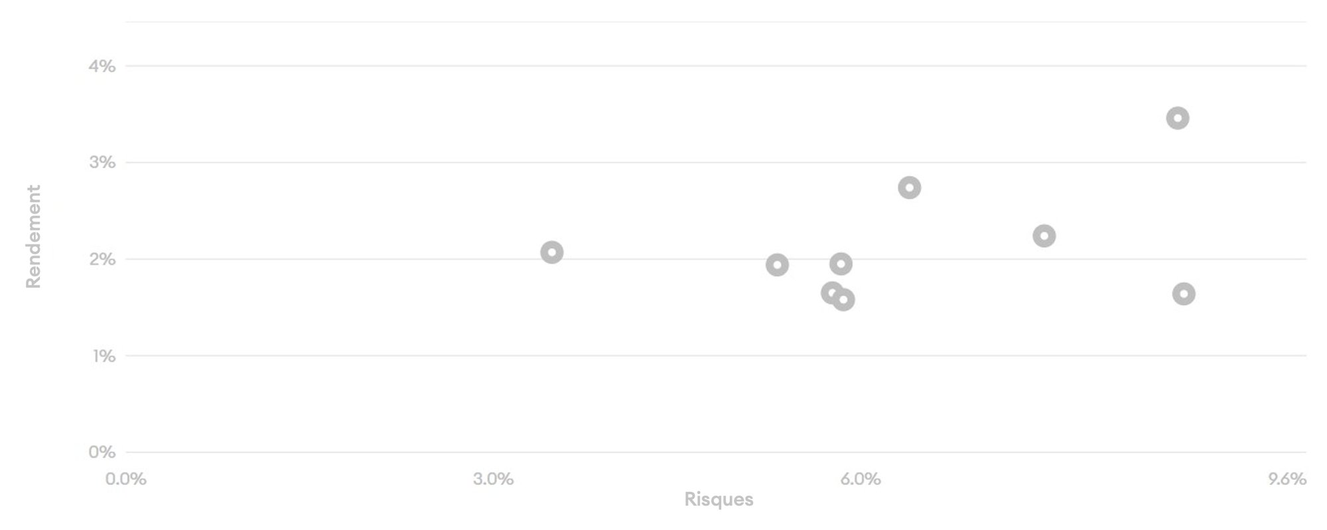The width and height of the screenshot is (1327, 530).
Task: Click the Risques horizontal axis title
Action: point(719,500)
